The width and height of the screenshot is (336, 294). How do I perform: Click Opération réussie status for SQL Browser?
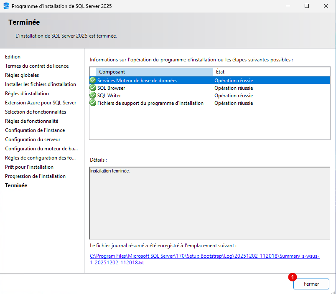(x=234, y=88)
